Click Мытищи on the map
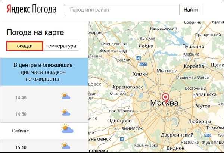 [x=167, y=71]
